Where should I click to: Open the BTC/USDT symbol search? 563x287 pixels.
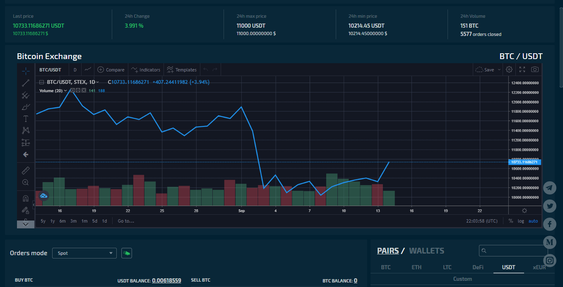50,70
